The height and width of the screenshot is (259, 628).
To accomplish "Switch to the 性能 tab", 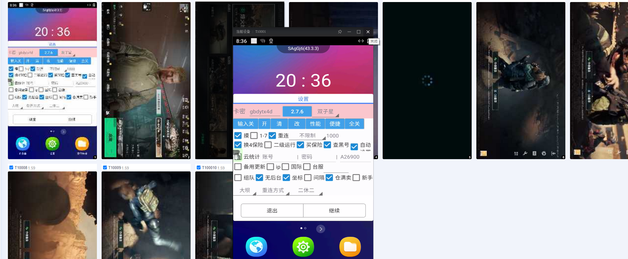I will 315,124.
